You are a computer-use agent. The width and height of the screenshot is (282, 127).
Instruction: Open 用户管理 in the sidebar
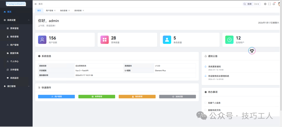pyautogui.click(x=16, y=45)
